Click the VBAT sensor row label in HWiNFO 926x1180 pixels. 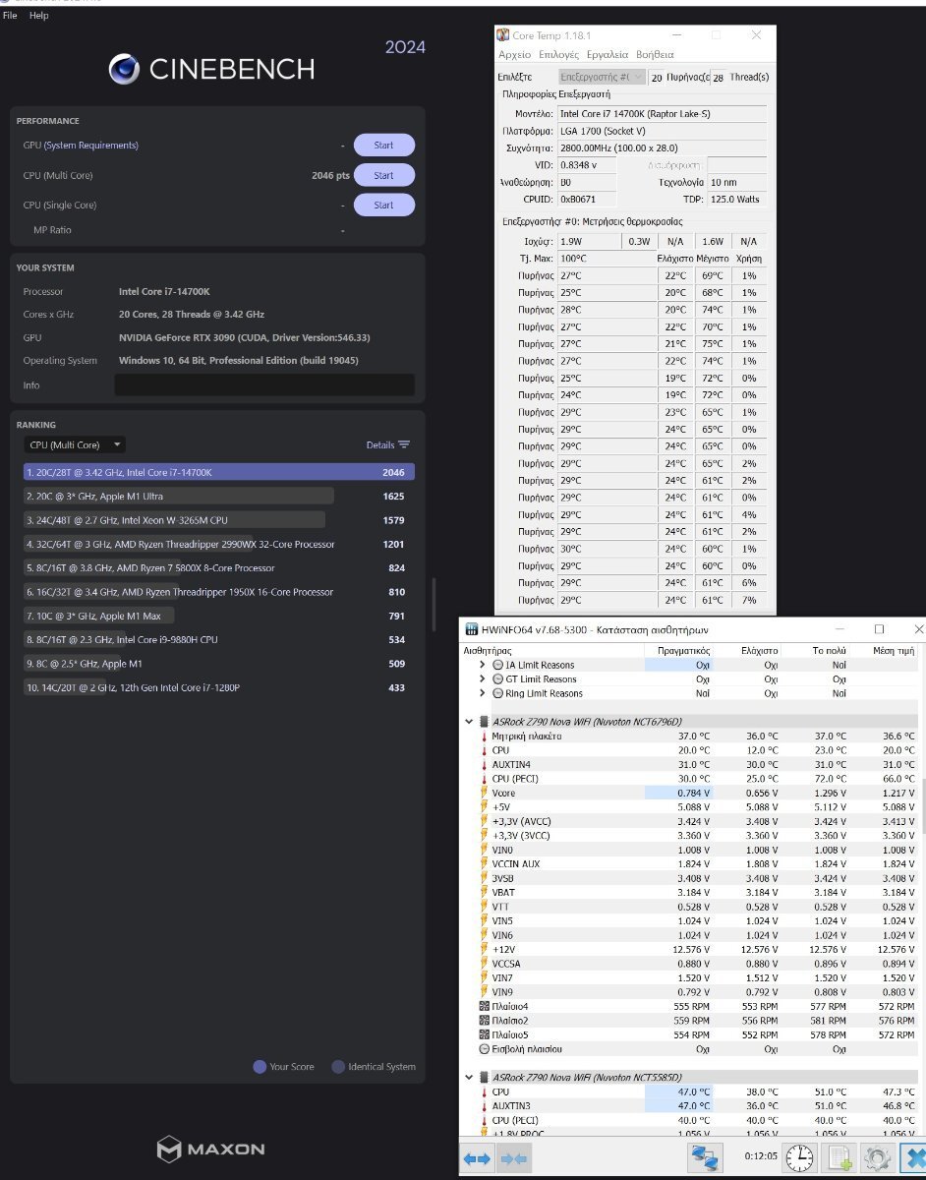tap(503, 892)
